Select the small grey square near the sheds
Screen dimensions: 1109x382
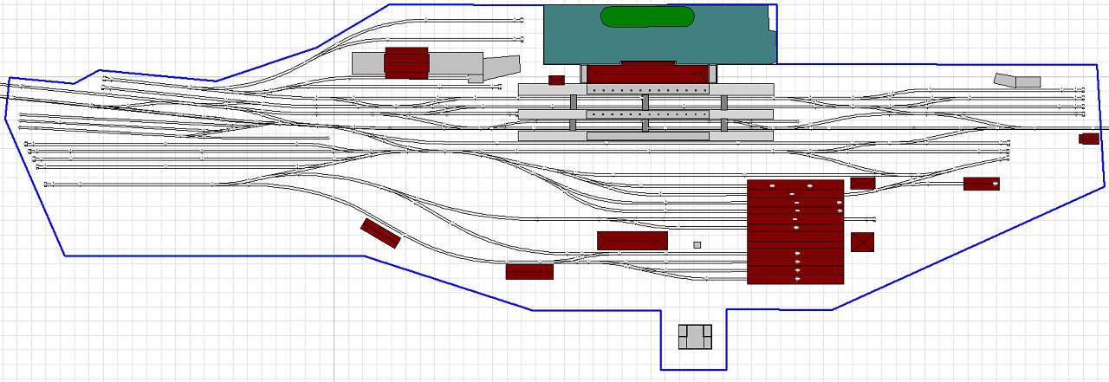click(x=697, y=245)
